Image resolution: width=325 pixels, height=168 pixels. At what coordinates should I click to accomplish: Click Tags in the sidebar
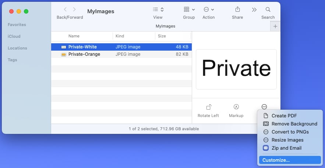pyautogui.click(x=13, y=60)
